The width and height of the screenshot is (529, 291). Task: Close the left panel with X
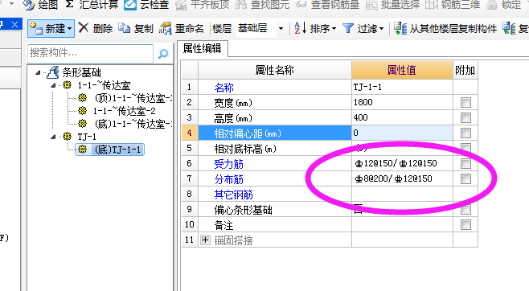(14, 25)
